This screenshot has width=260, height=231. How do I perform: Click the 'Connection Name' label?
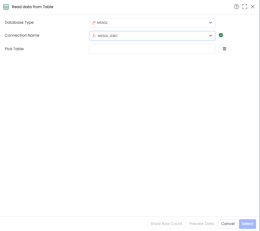[x=22, y=35]
